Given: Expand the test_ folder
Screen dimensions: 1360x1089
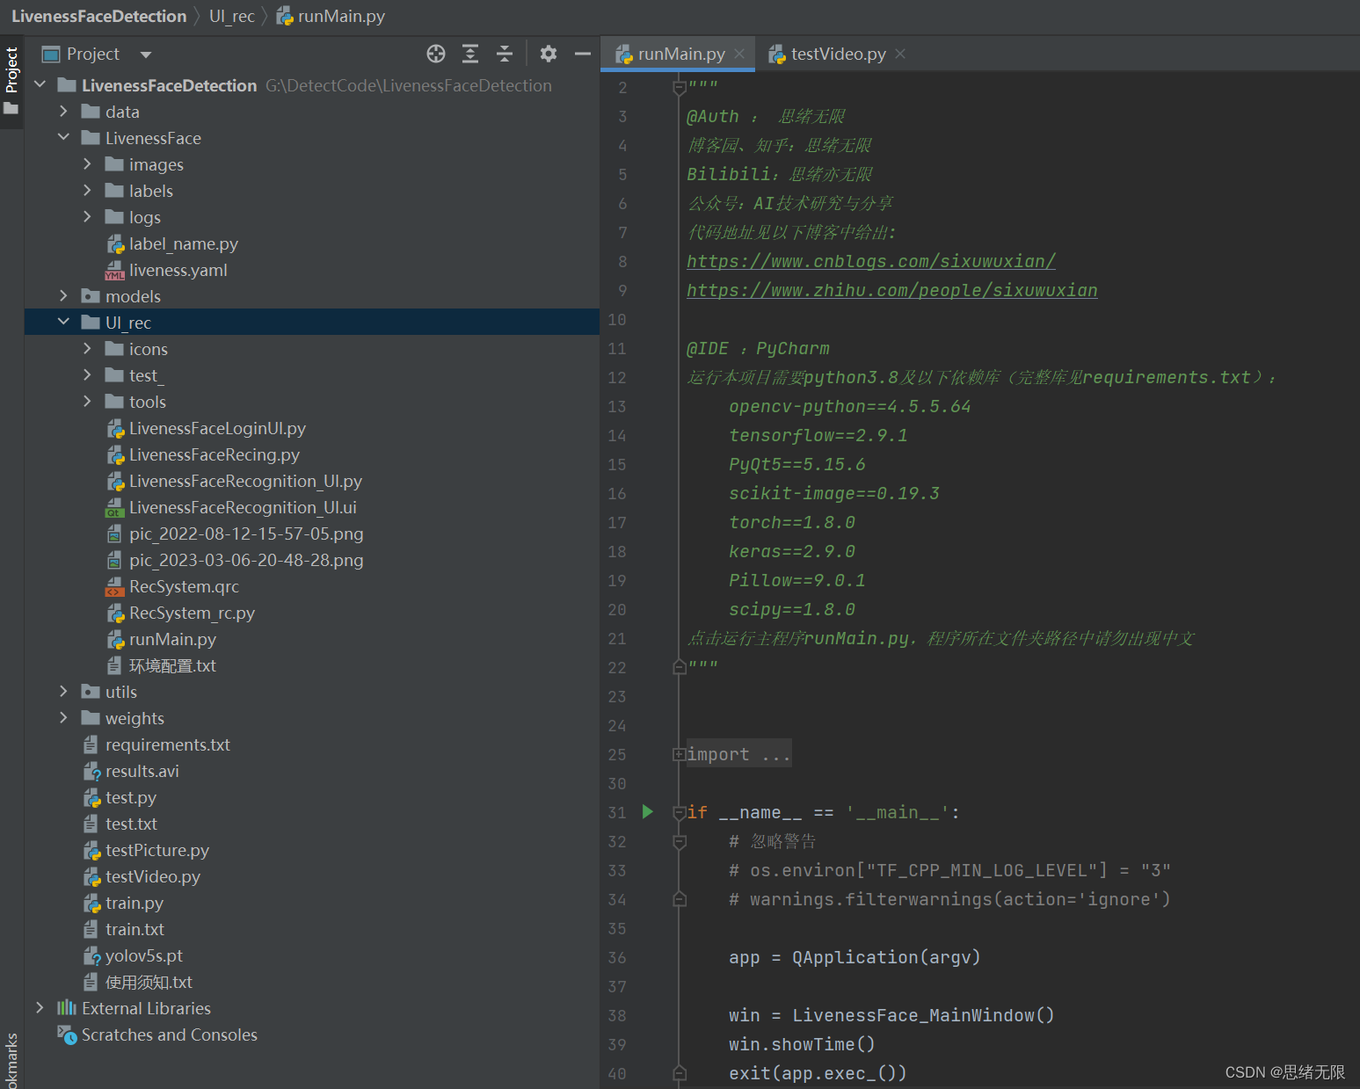Looking at the screenshot, I should click(87, 374).
